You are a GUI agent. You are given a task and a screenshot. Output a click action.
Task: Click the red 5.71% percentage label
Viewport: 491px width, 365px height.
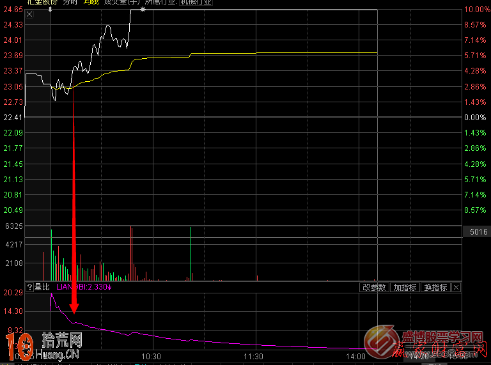tap(475, 56)
